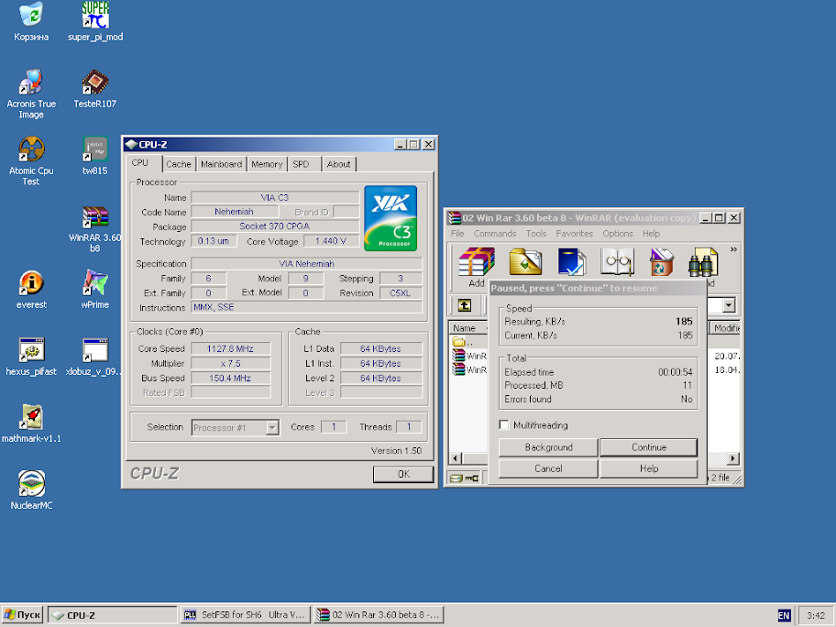Switch to SetFSB for SH6 taskbar button
836x627 pixels.
pos(246,615)
